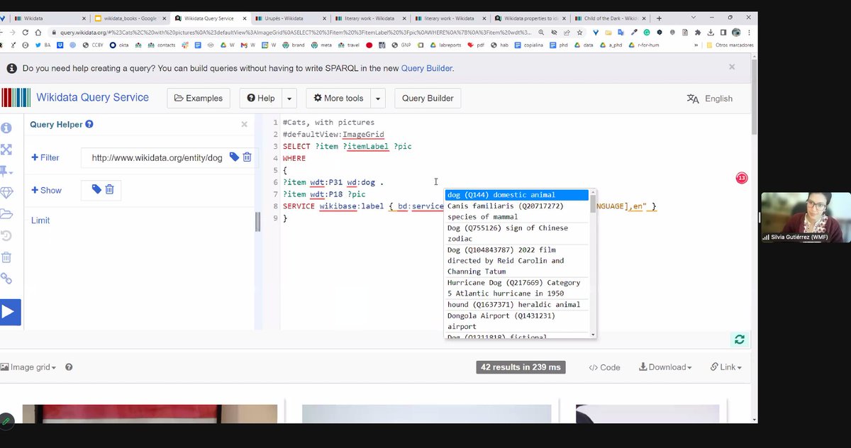Screen dimensions: 851x448
Task: Open a new browser tab with plus
Action: click(659, 18)
